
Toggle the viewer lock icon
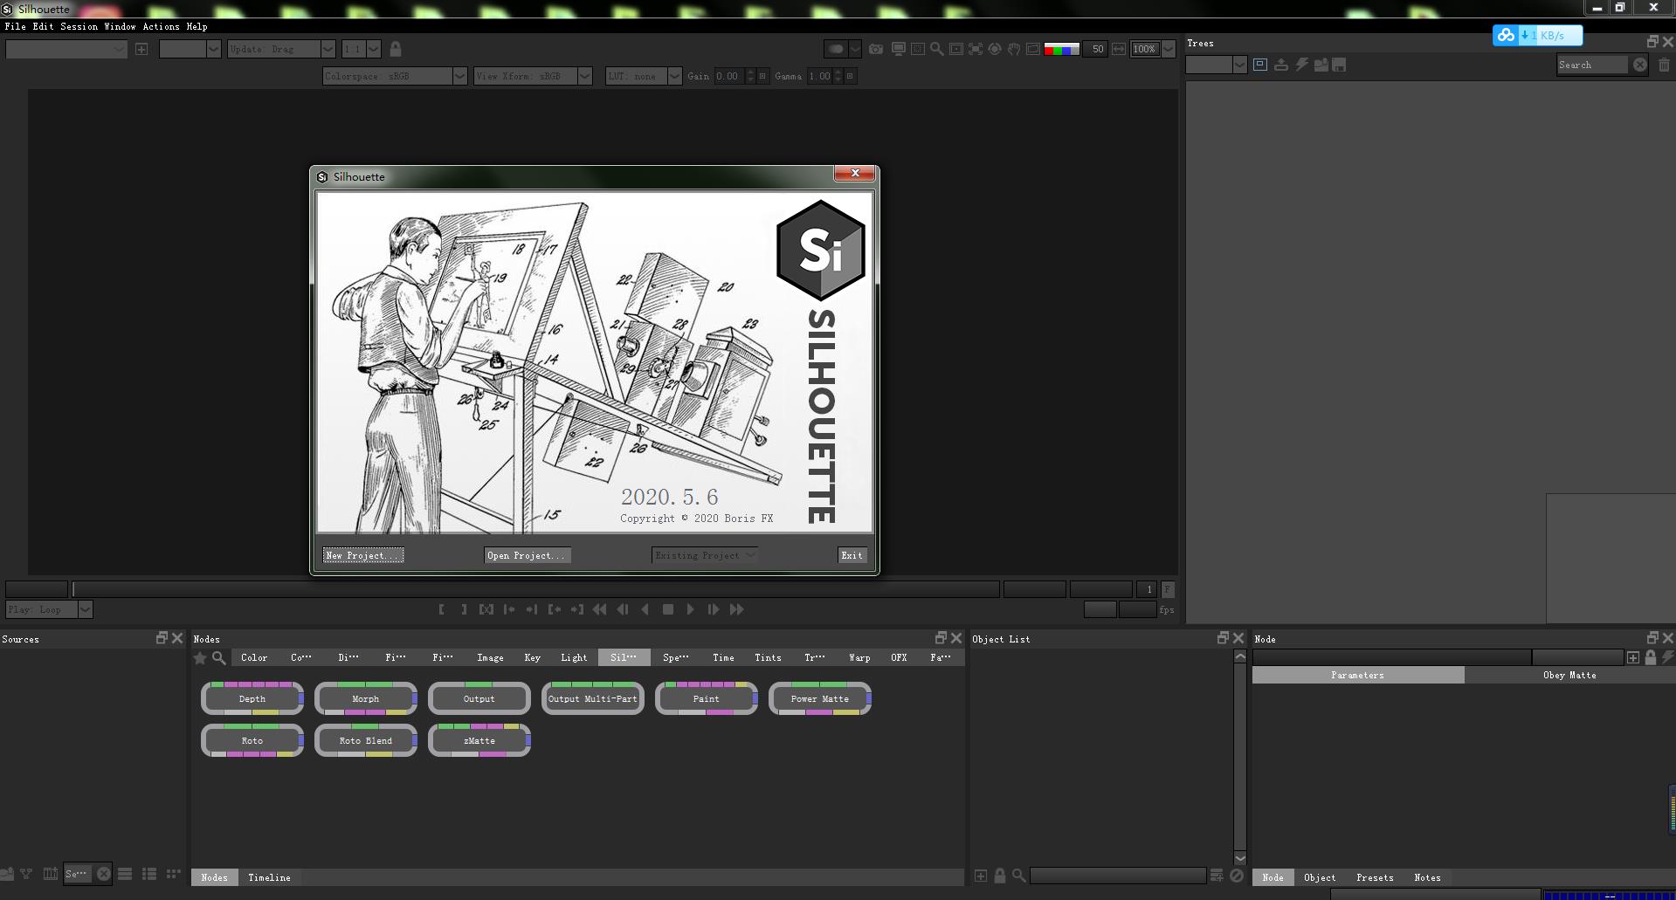tap(396, 49)
